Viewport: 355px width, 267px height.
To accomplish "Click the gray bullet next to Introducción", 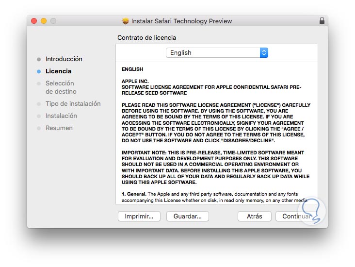I will pos(39,59).
